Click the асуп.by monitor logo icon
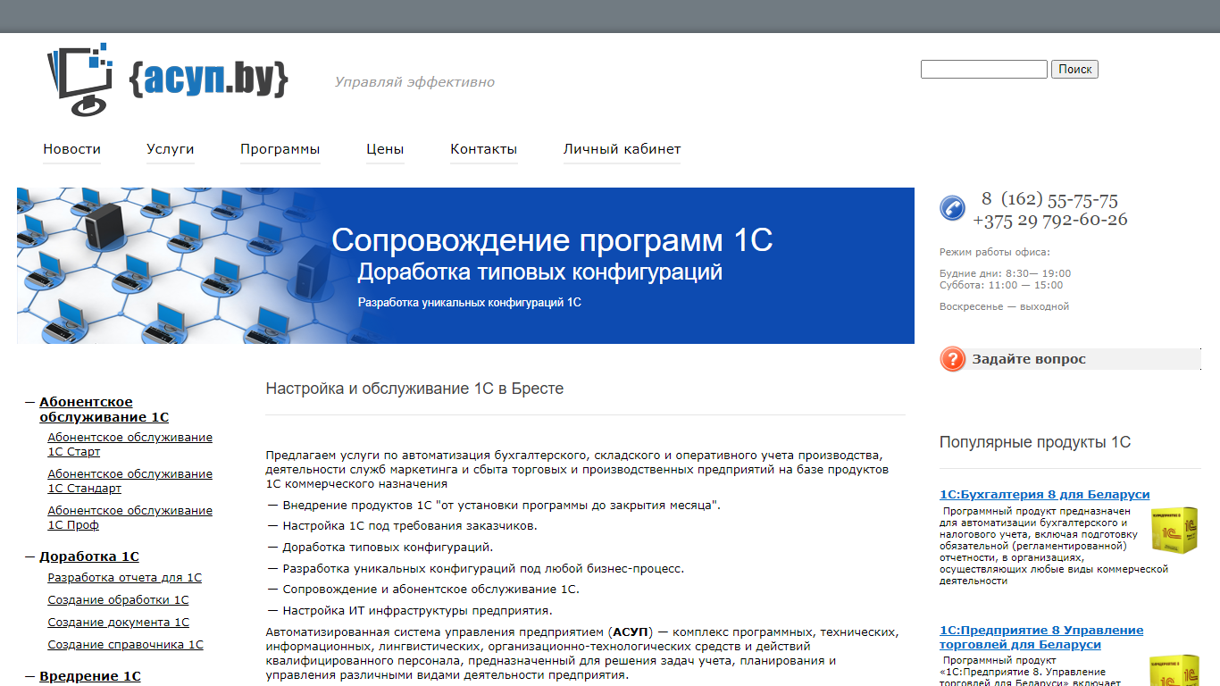This screenshot has width=1220, height=686. tap(80, 79)
